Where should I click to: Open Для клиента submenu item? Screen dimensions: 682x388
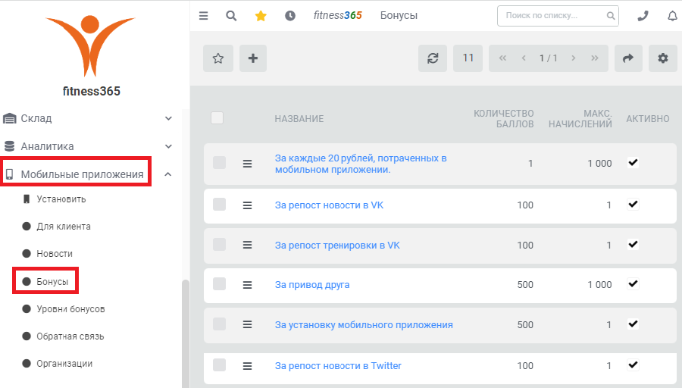click(64, 226)
